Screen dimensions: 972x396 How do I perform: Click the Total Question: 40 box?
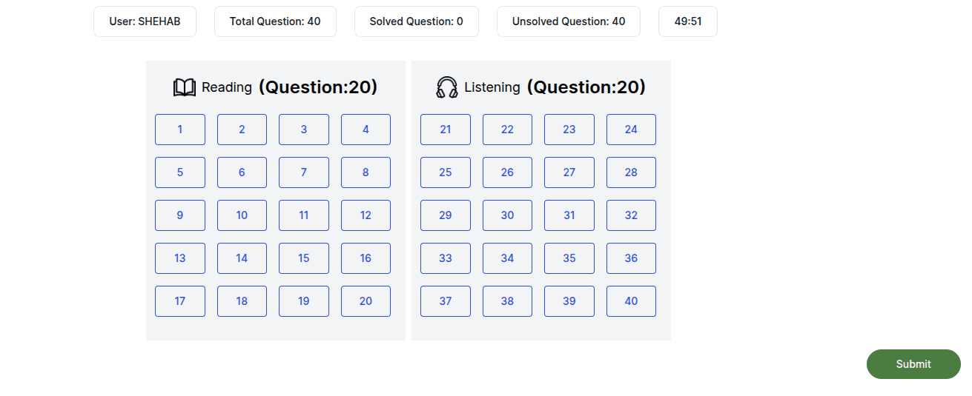pos(275,21)
